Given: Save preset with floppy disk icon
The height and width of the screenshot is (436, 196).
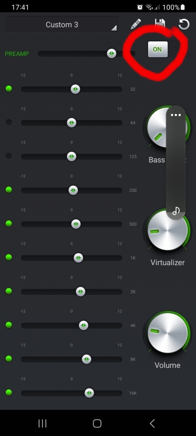Looking at the screenshot, I should (160, 24).
